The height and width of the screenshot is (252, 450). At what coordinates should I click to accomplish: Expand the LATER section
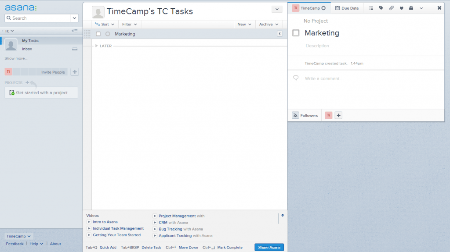[96, 46]
